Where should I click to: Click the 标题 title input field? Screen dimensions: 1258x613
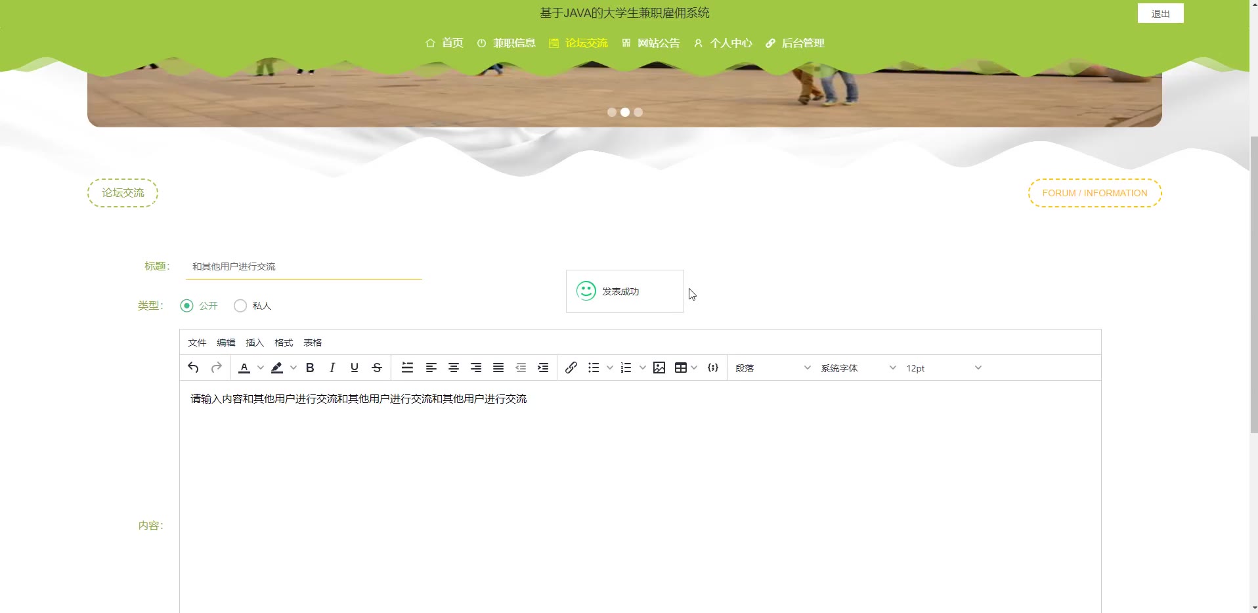303,266
